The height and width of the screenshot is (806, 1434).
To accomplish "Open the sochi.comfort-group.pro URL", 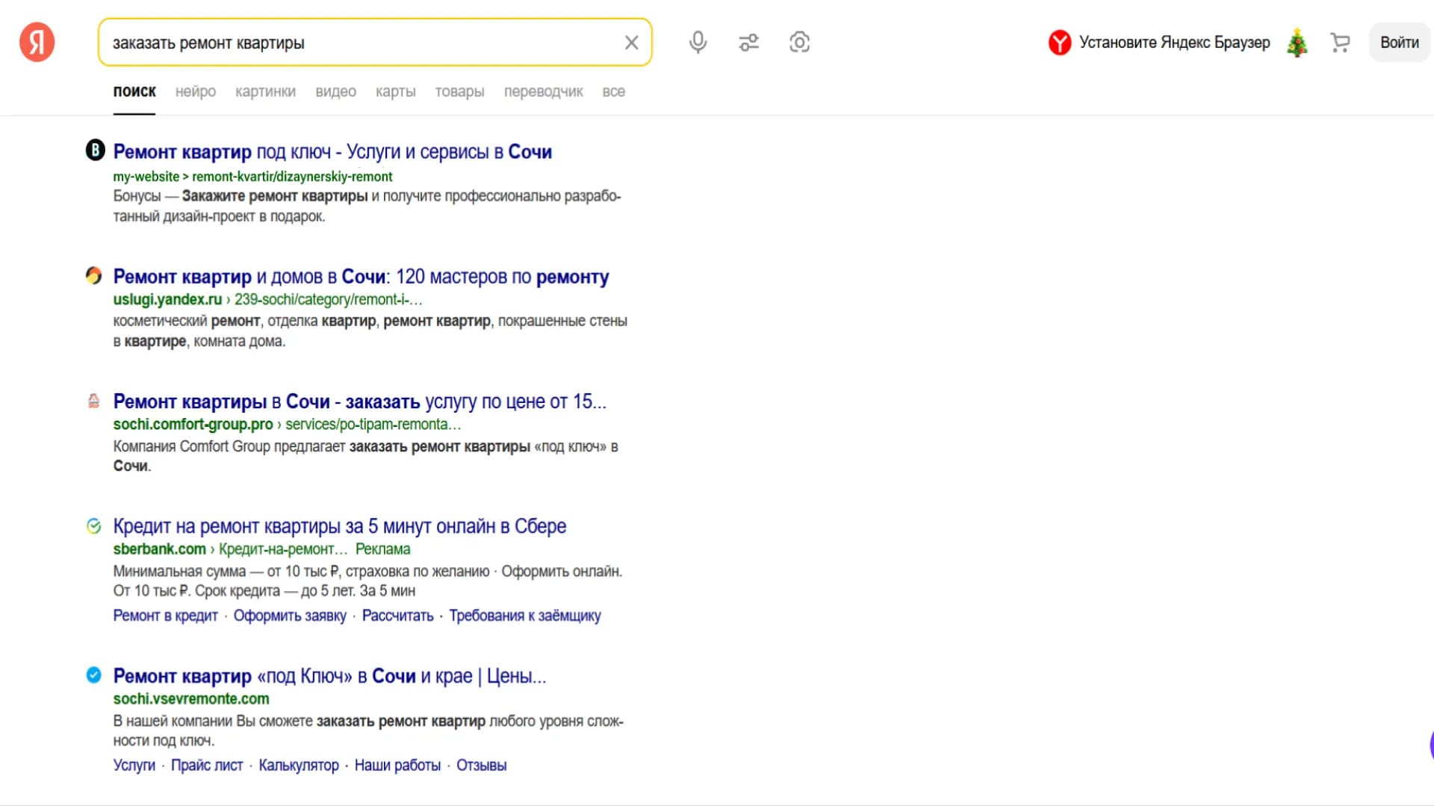I will tap(287, 424).
